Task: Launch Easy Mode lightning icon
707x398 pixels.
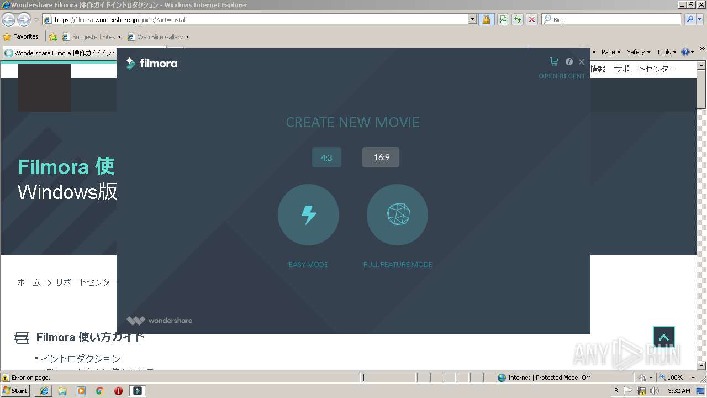Action: click(308, 214)
